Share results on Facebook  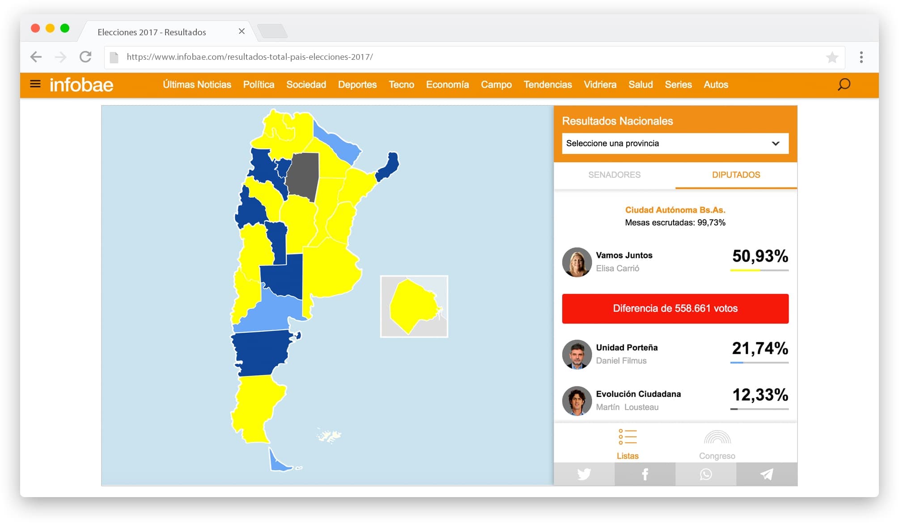(645, 474)
